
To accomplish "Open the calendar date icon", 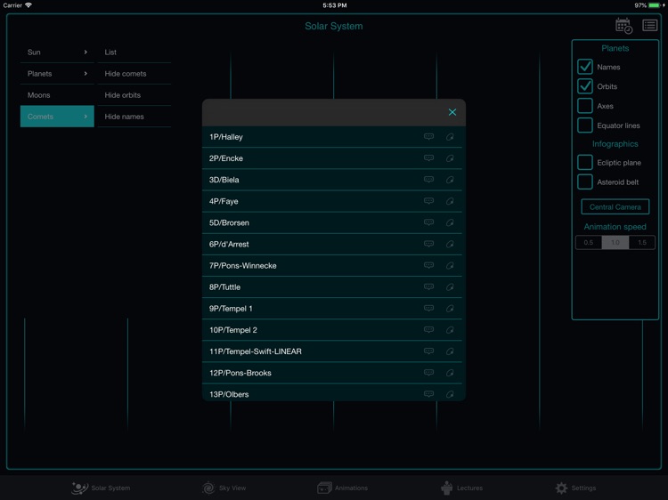I will pos(623,26).
